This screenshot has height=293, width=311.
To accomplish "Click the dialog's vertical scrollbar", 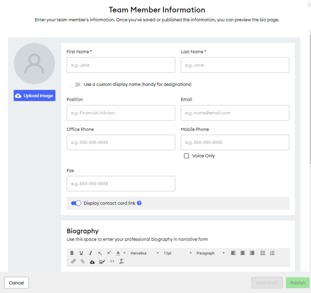I will pos(310,99).
